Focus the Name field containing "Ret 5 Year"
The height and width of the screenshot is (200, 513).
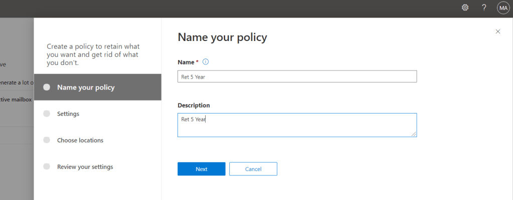click(x=297, y=76)
